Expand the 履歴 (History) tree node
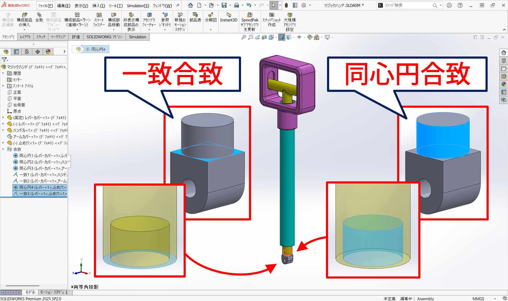This screenshot has height=301, width=508. pyautogui.click(x=3, y=73)
